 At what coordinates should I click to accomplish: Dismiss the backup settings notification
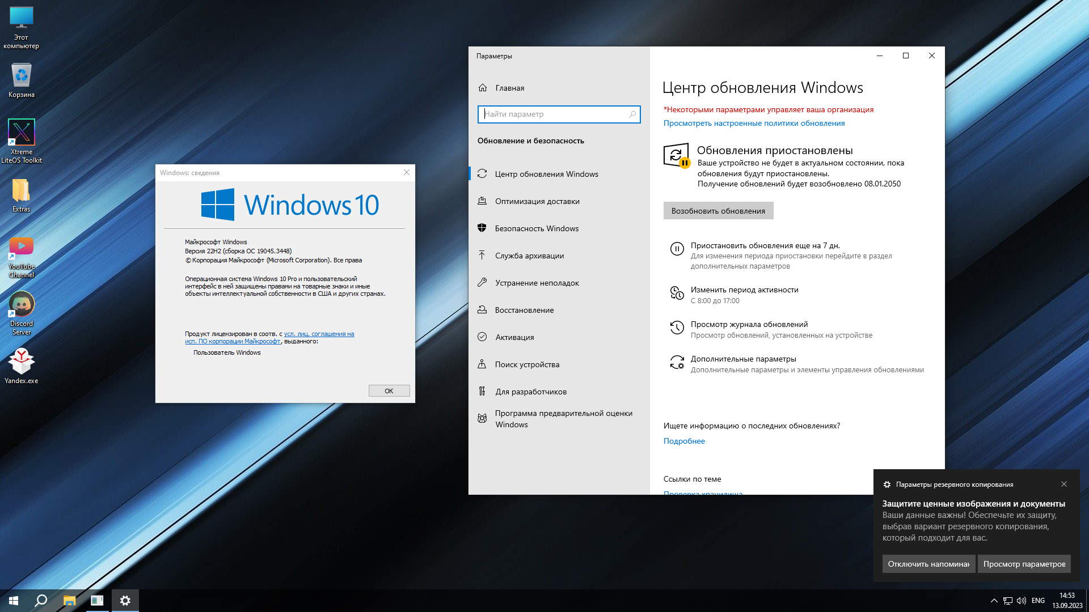pos(1063,484)
